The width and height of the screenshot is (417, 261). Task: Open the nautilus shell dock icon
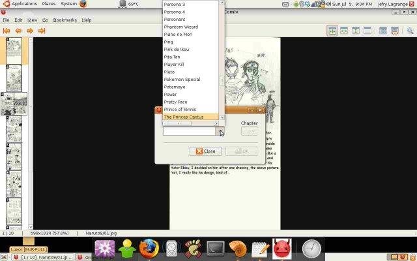[238, 249]
